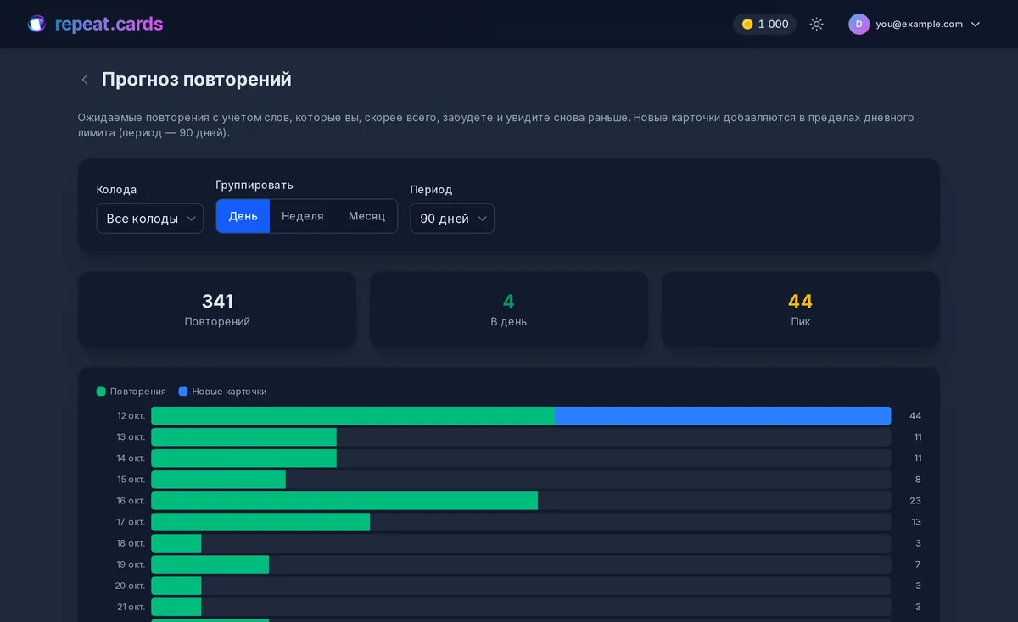
Task: Click the value 8 beside the 15 окт. bar
Action: click(918, 480)
